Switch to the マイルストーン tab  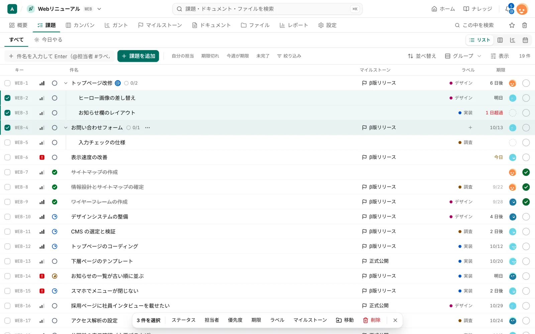tap(160, 25)
